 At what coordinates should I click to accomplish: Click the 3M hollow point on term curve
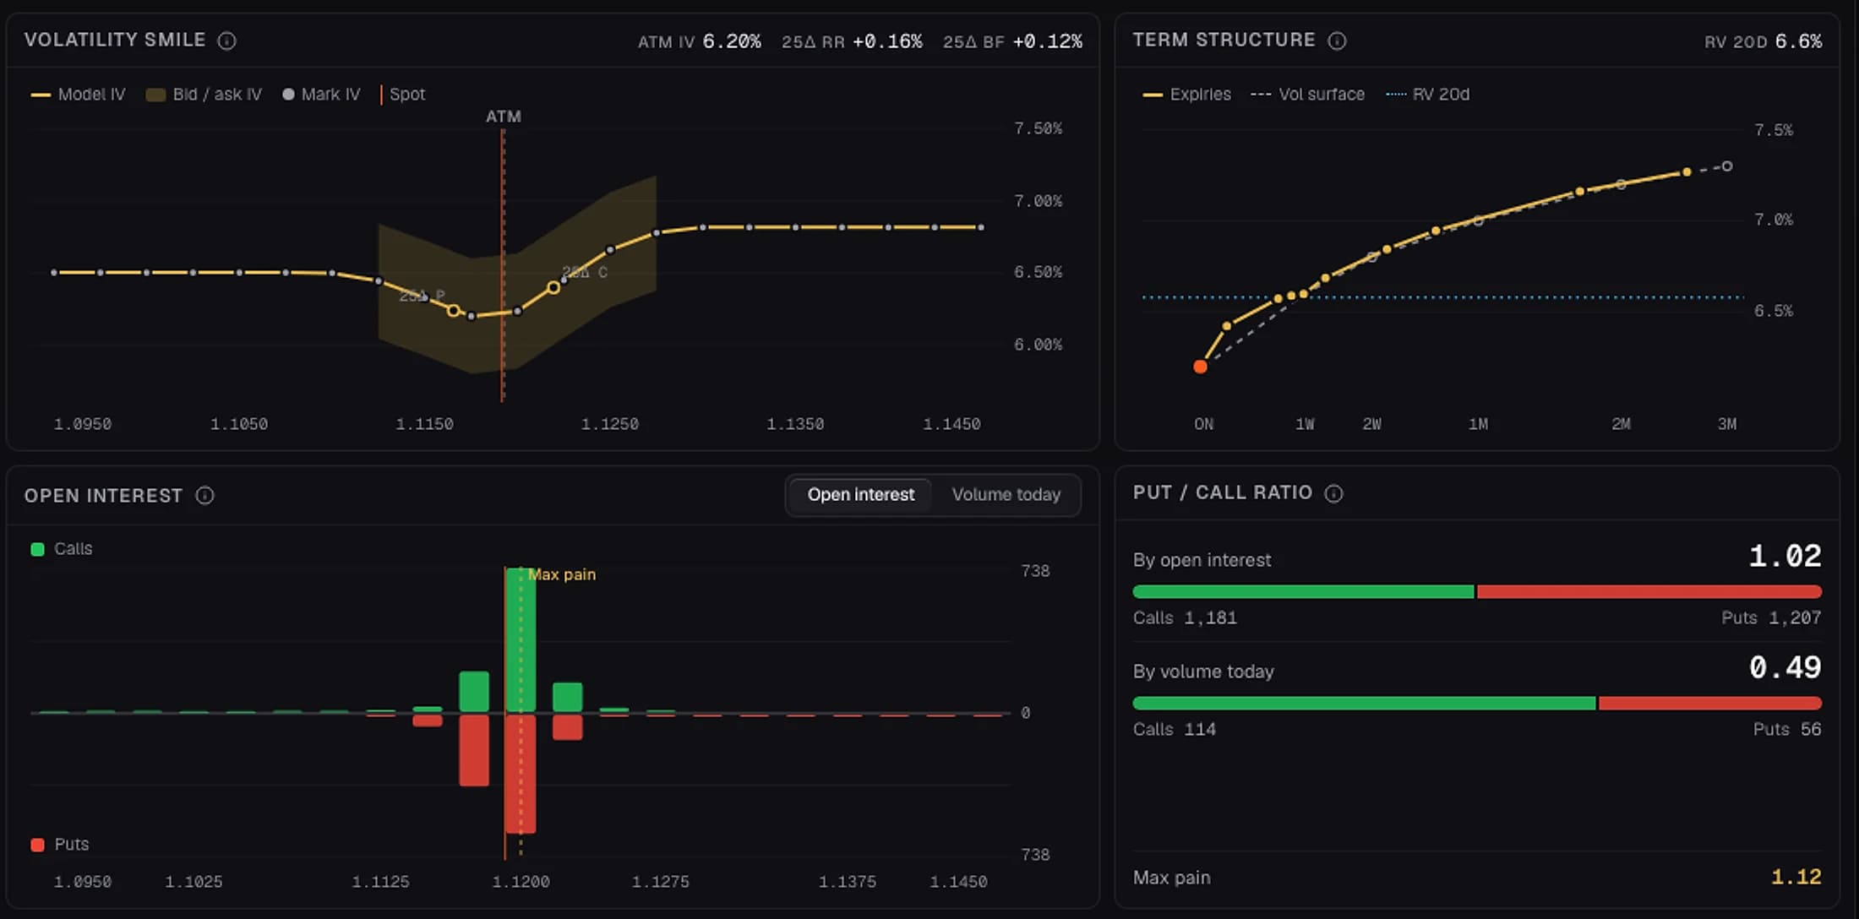click(x=1727, y=166)
